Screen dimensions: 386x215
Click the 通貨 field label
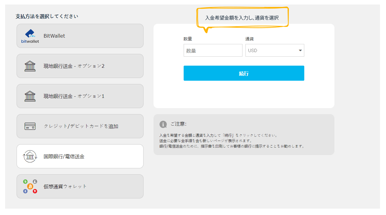click(x=250, y=39)
